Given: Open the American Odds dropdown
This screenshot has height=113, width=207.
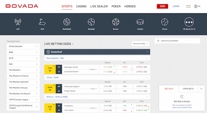Looking at the screenshot, I should pyautogui.click(x=140, y=43).
